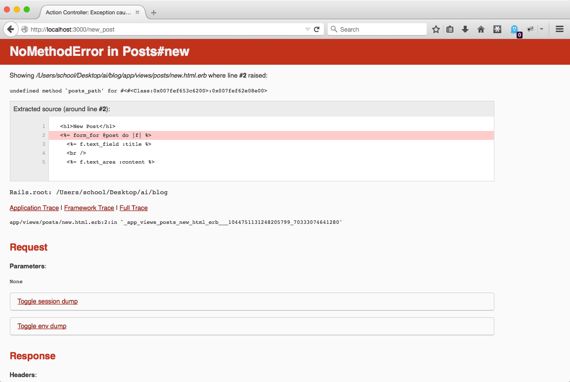This screenshot has height=382, width=570.
Task: Go to the home page icon
Action: [x=481, y=29]
